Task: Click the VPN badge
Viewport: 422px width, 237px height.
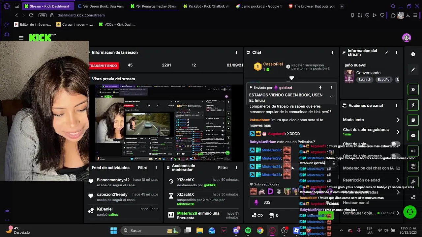Action: tap(42, 15)
